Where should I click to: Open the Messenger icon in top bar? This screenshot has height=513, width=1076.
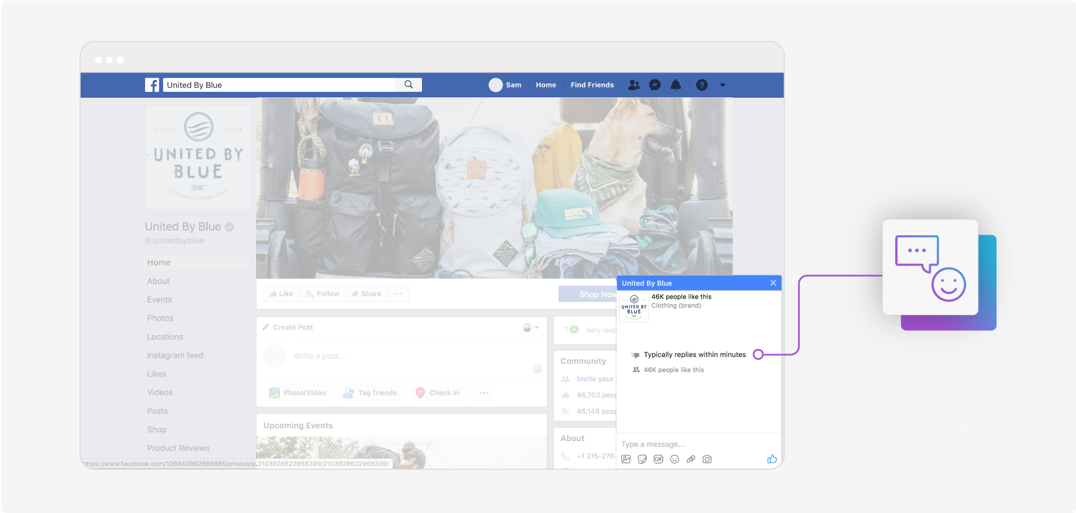point(655,85)
